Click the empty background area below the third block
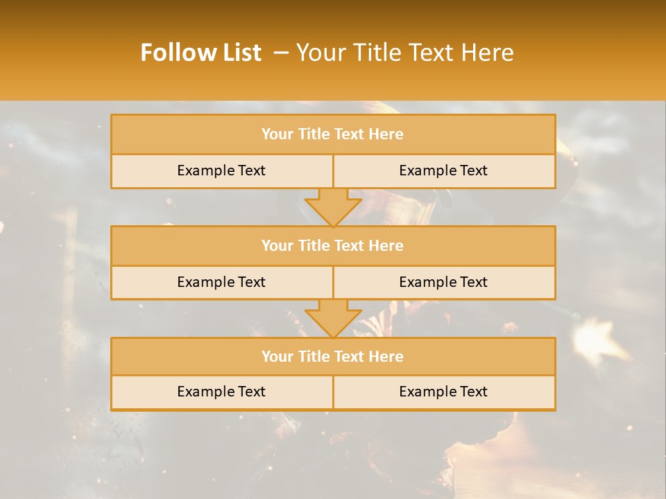 pos(333,454)
